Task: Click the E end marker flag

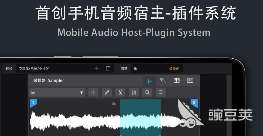Action: 195,103
